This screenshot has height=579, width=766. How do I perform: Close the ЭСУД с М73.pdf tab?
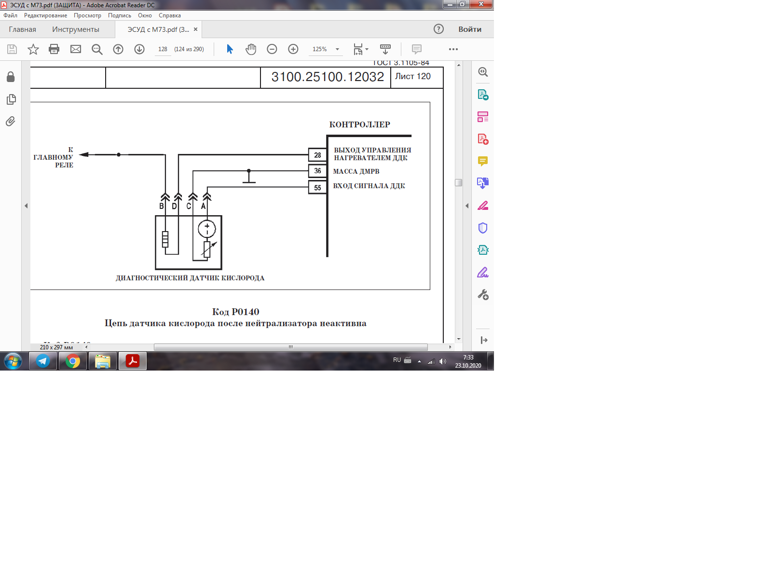coord(195,29)
